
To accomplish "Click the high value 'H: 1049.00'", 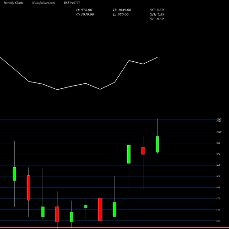I will tap(122, 10).
